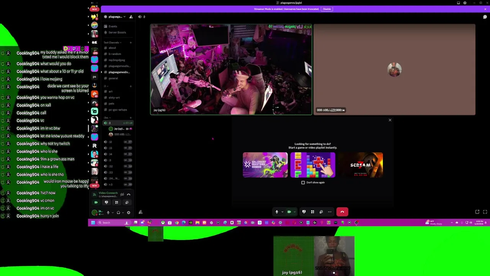Open Inbox icon at window top right
The height and width of the screenshot is (276, 490).
[x=459, y=3]
